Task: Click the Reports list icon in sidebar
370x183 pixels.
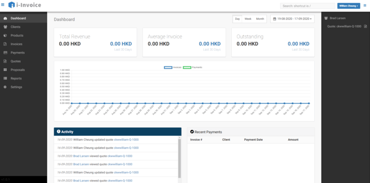Action: (x=5, y=78)
